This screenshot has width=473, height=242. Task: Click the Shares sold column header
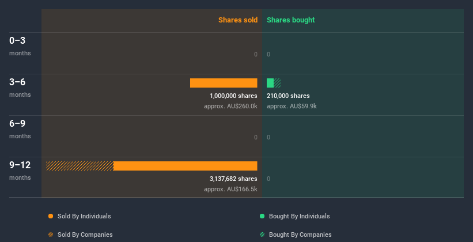[x=238, y=20]
